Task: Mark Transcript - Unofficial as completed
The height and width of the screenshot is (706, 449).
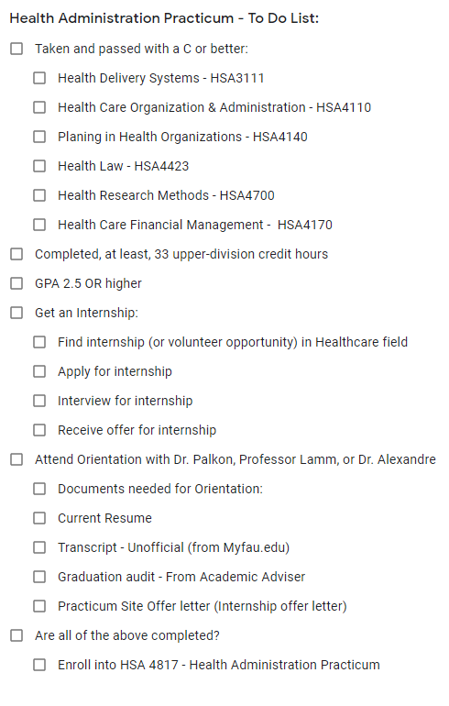Action: (39, 547)
